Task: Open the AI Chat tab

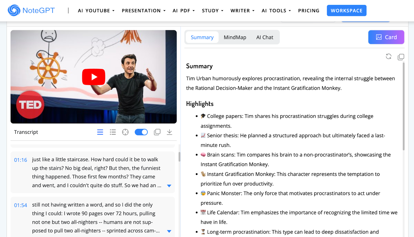Action: coord(265,37)
